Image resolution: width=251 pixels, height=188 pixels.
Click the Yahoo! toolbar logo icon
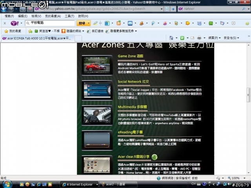coord(15,23)
